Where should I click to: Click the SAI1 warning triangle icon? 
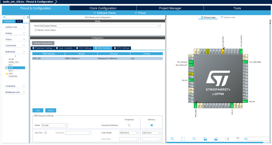[7, 74]
